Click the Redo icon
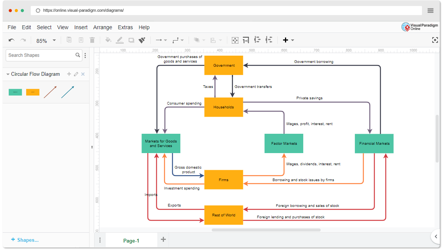 coord(23,40)
